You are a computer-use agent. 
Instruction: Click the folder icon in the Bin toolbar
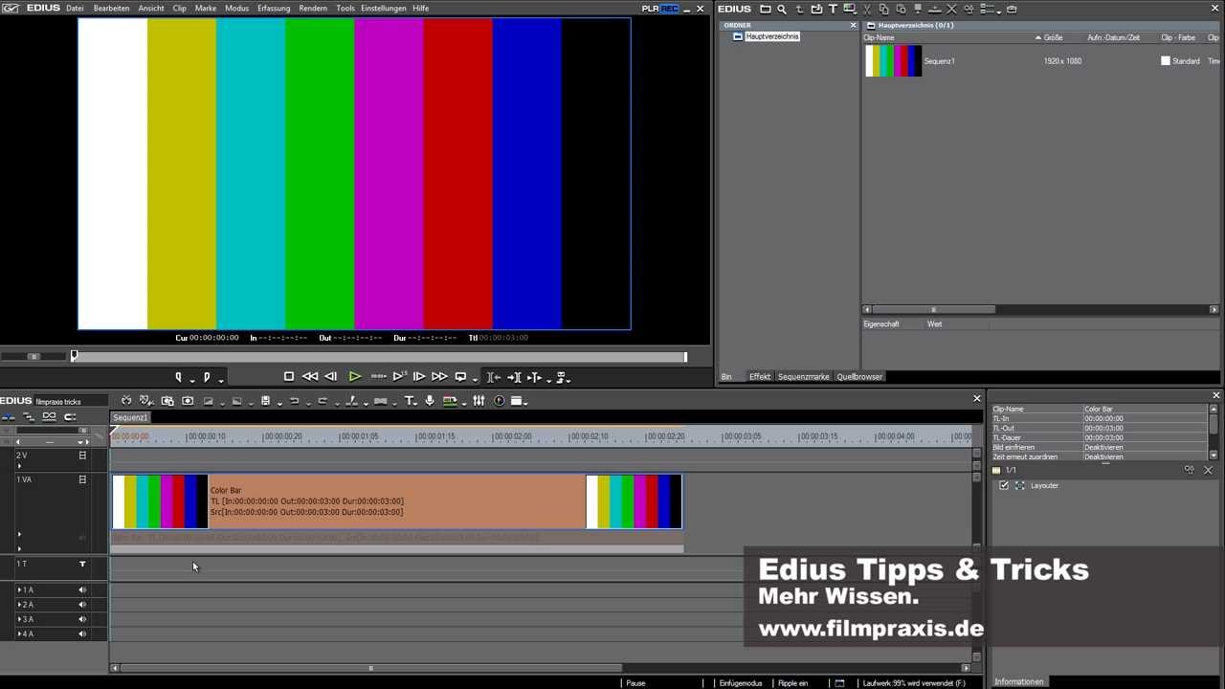point(765,9)
